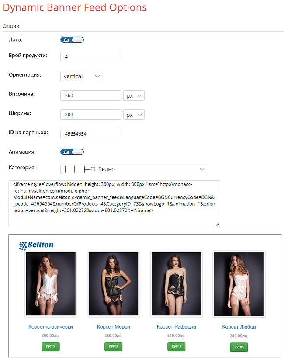The image size is (284, 361).
Task: Click КУПИ button under Корсет Мерси
Action: 113,347
